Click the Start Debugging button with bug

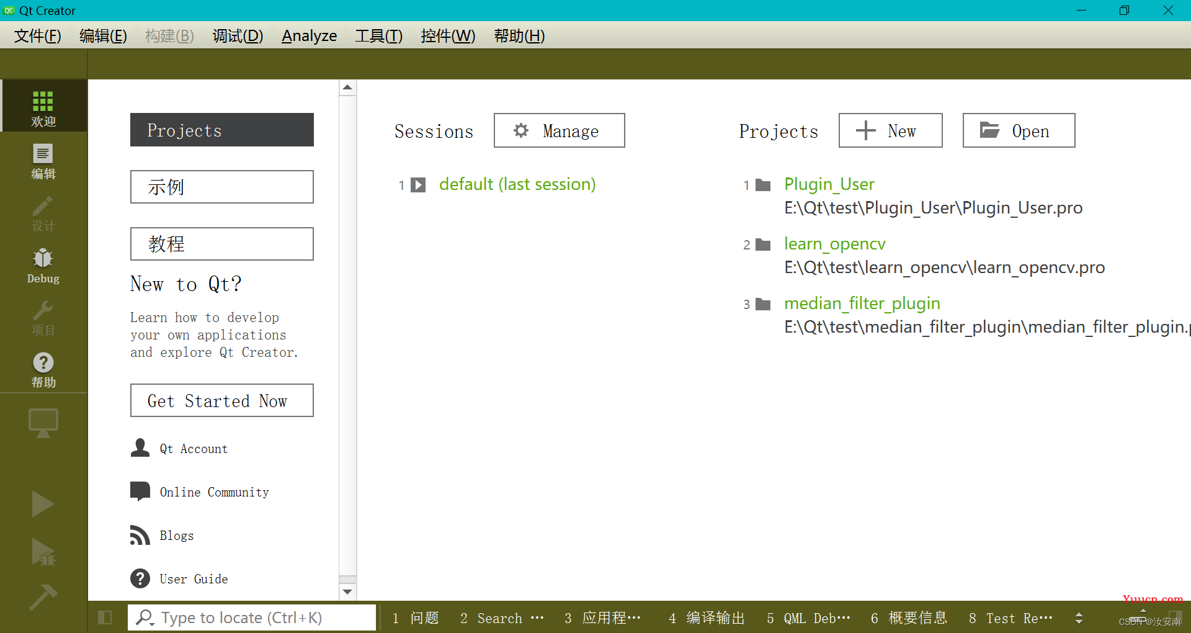pos(43,552)
